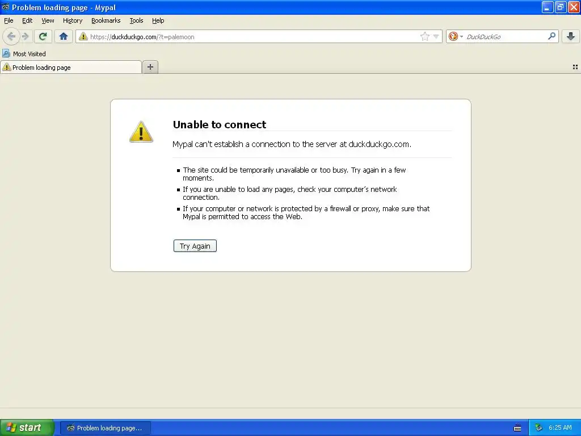Screen dimensions: 581x436
Task: Open the Help menu
Action: click(x=158, y=20)
